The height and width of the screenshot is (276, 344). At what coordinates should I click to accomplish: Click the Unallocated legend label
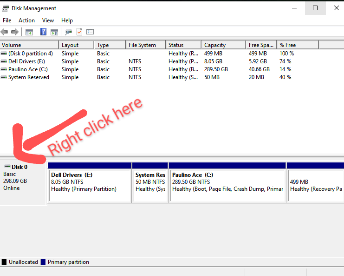click(24, 262)
